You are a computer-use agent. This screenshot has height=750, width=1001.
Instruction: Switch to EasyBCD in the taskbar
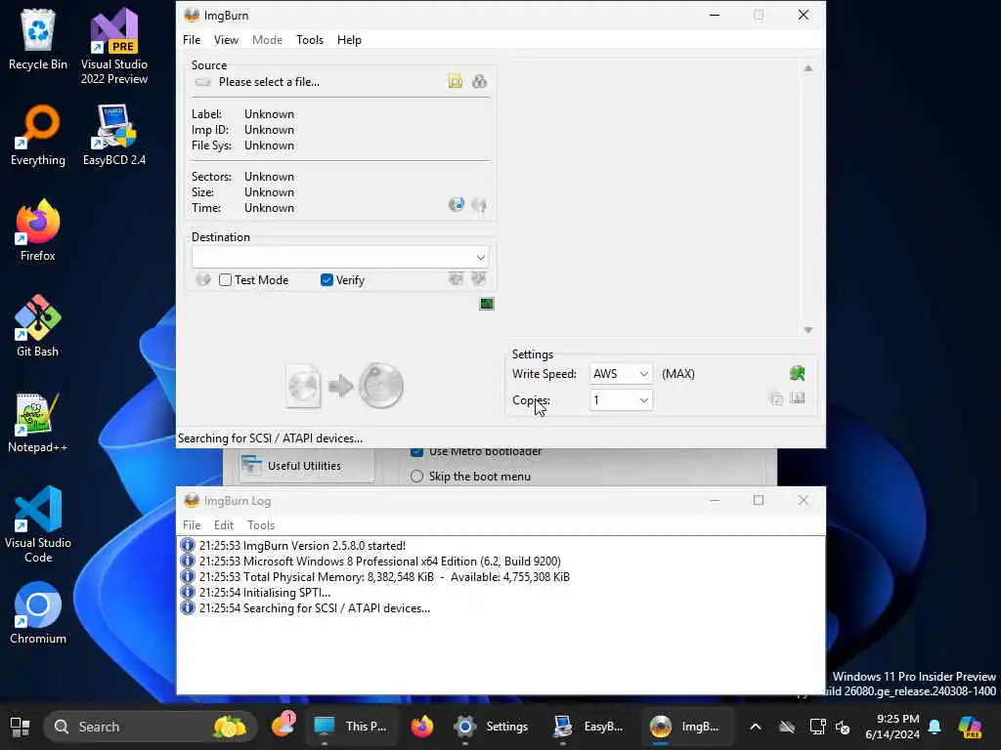588,727
